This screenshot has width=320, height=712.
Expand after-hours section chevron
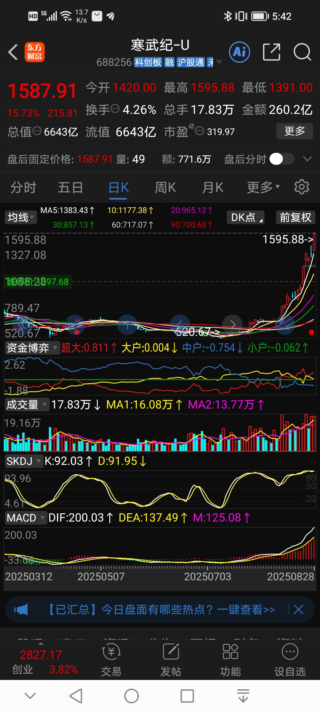(308, 159)
